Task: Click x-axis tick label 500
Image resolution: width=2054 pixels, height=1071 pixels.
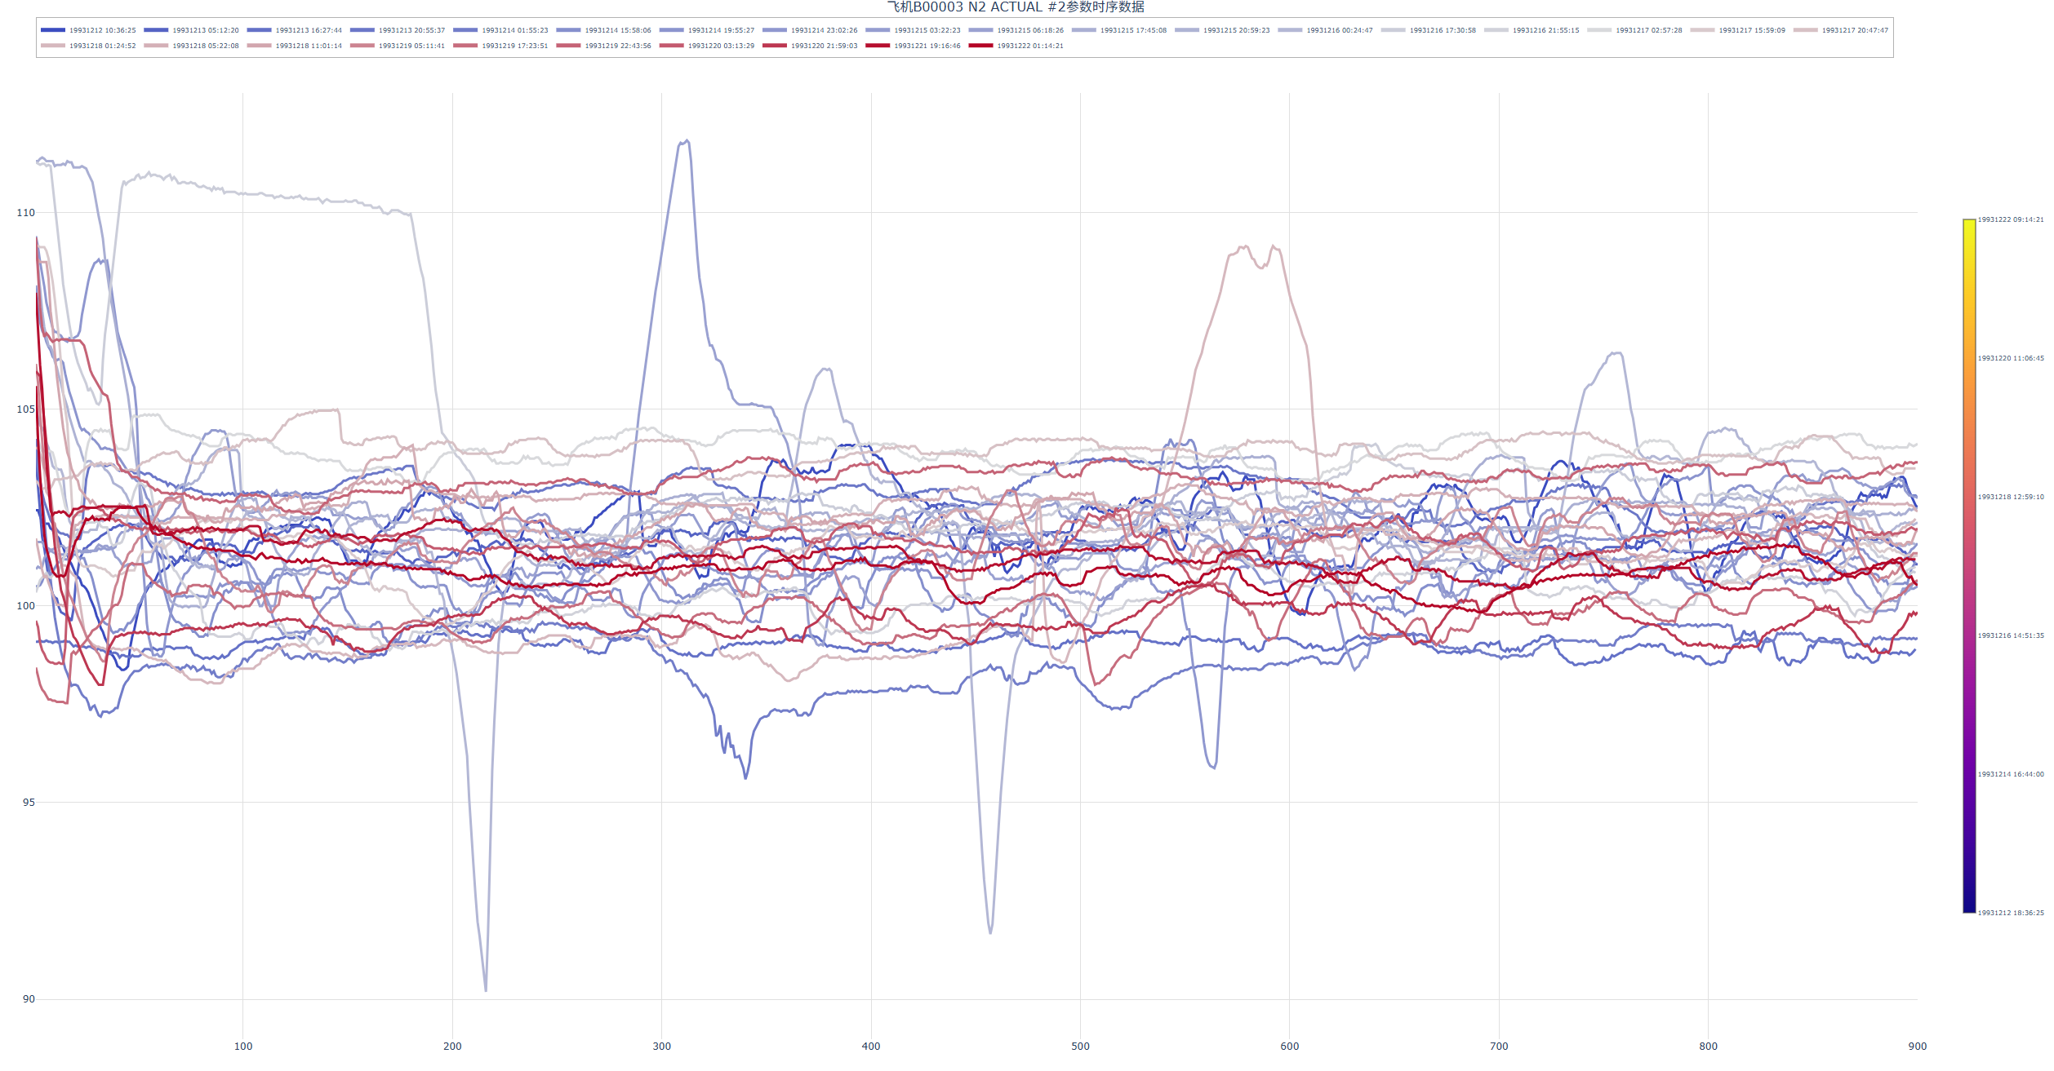Action: pos(1080,1047)
